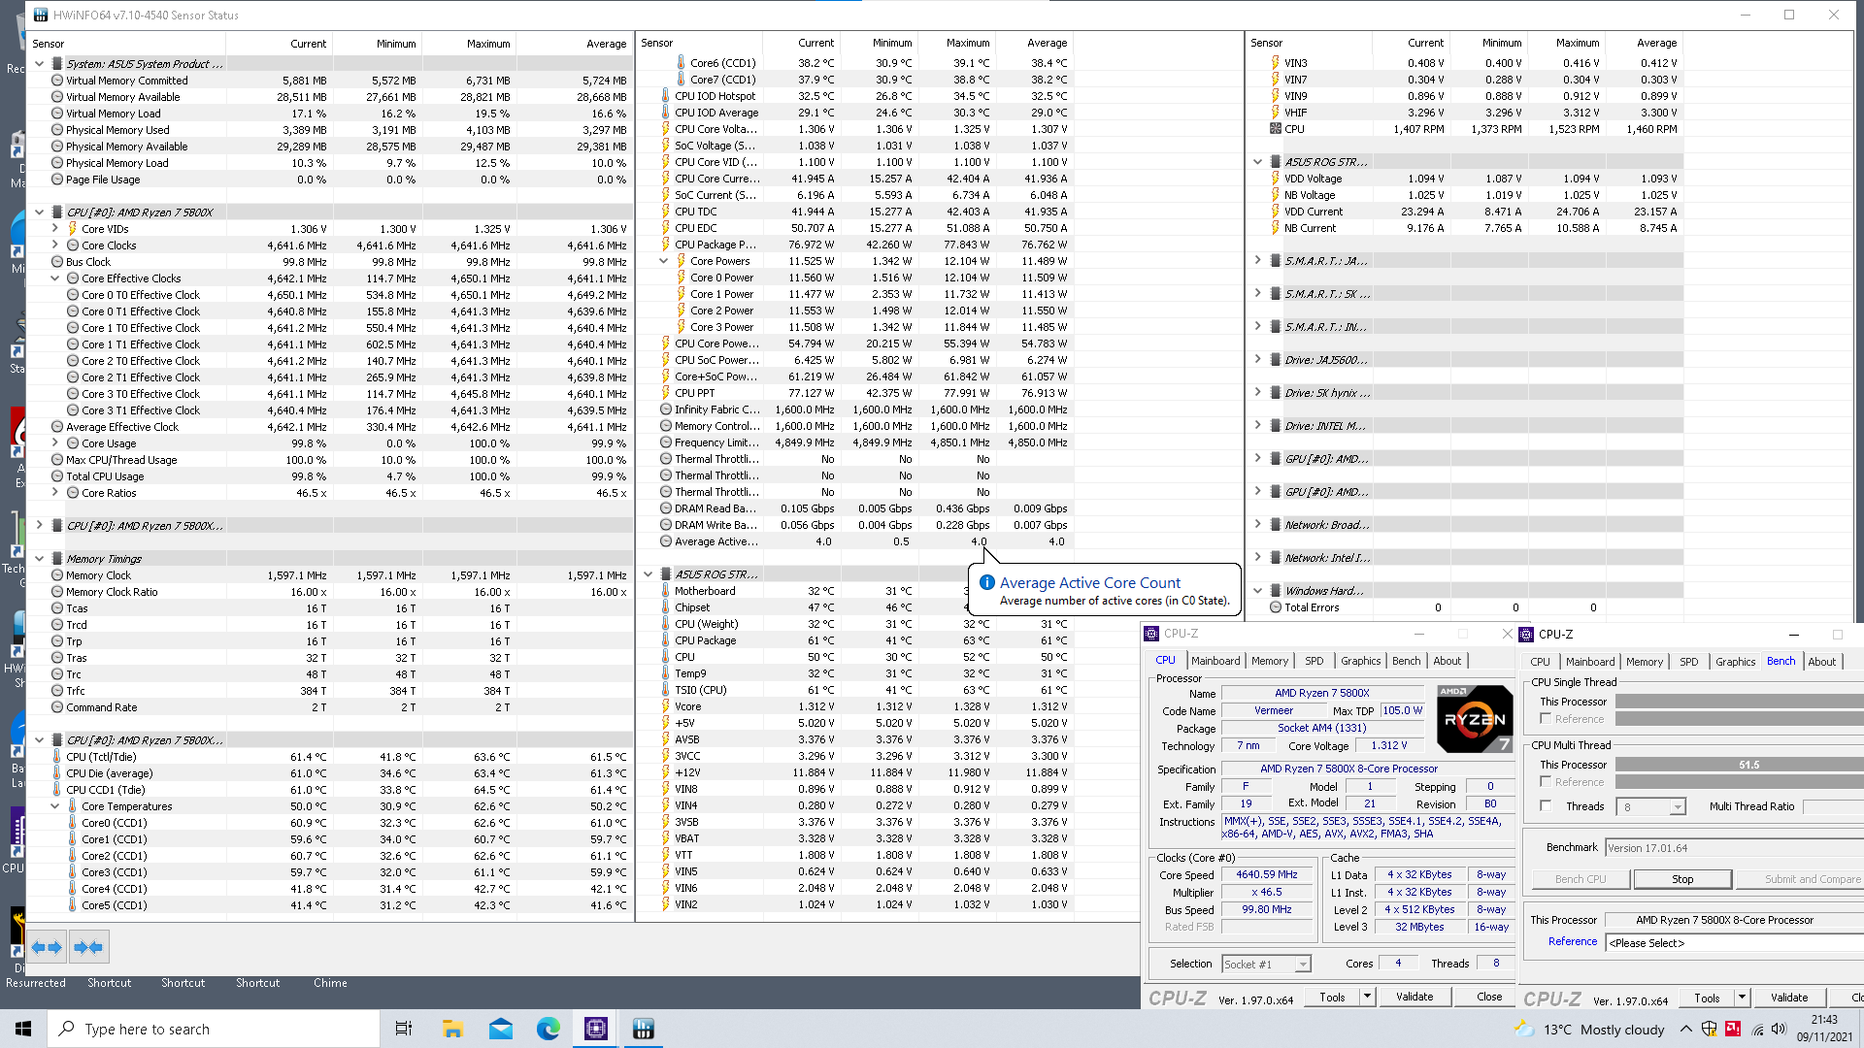The image size is (1864, 1048).
Task: Click the expand-columns arrows icon in HWiNFO
Action: 47,947
